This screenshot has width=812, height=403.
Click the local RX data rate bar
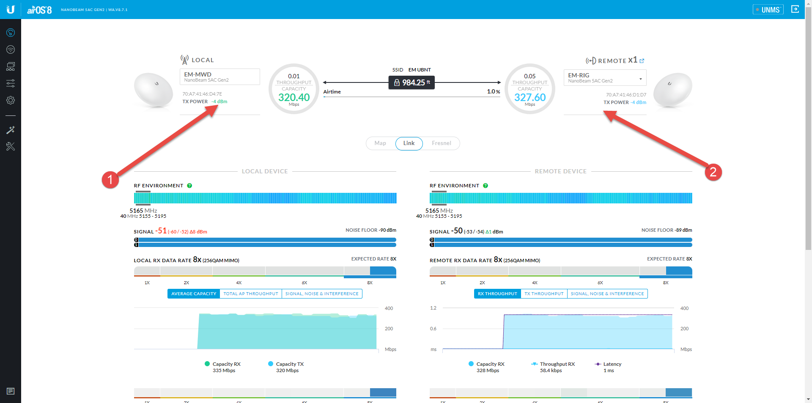(x=265, y=272)
